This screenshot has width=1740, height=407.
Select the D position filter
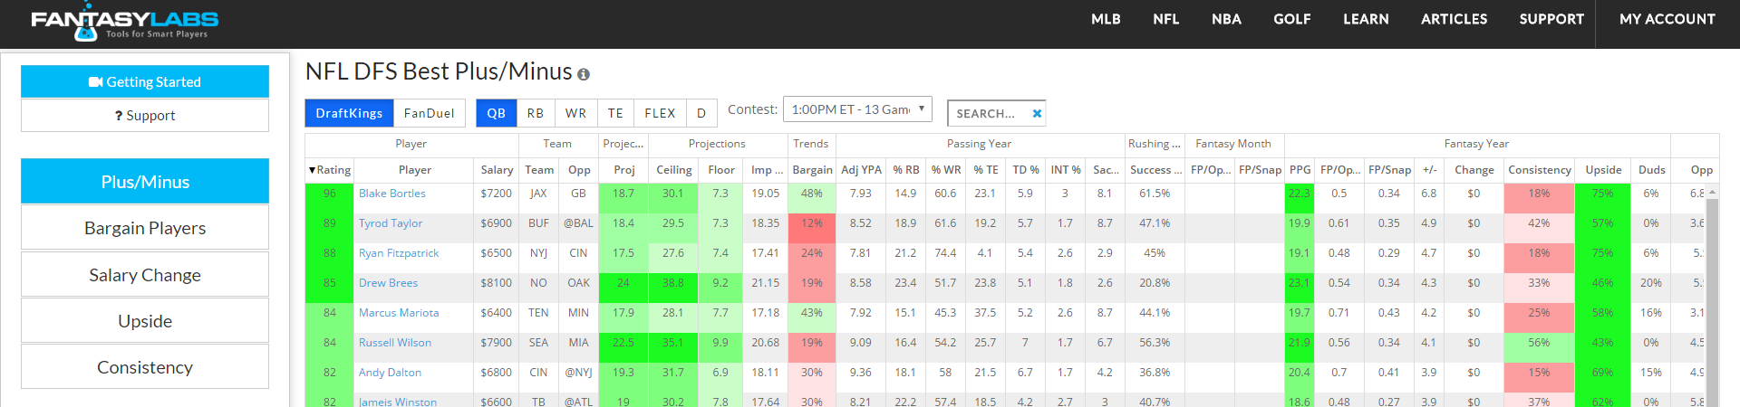click(701, 113)
